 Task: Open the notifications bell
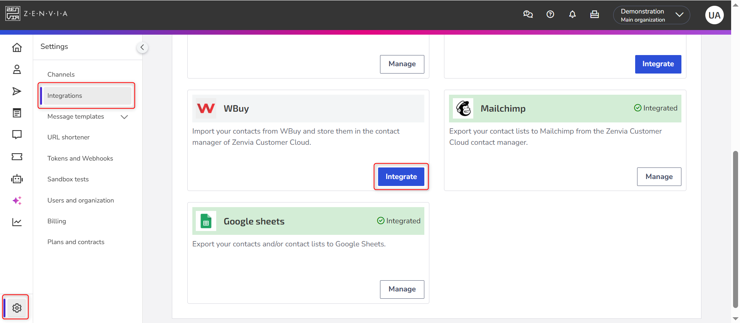pyautogui.click(x=572, y=15)
